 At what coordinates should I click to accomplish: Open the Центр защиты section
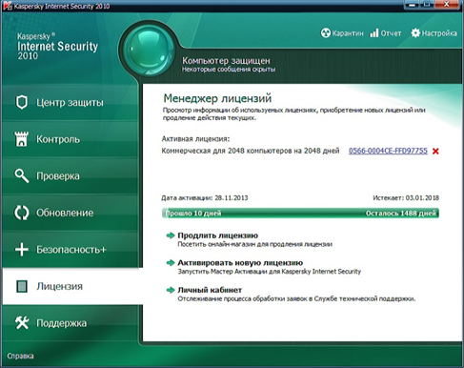click(71, 102)
